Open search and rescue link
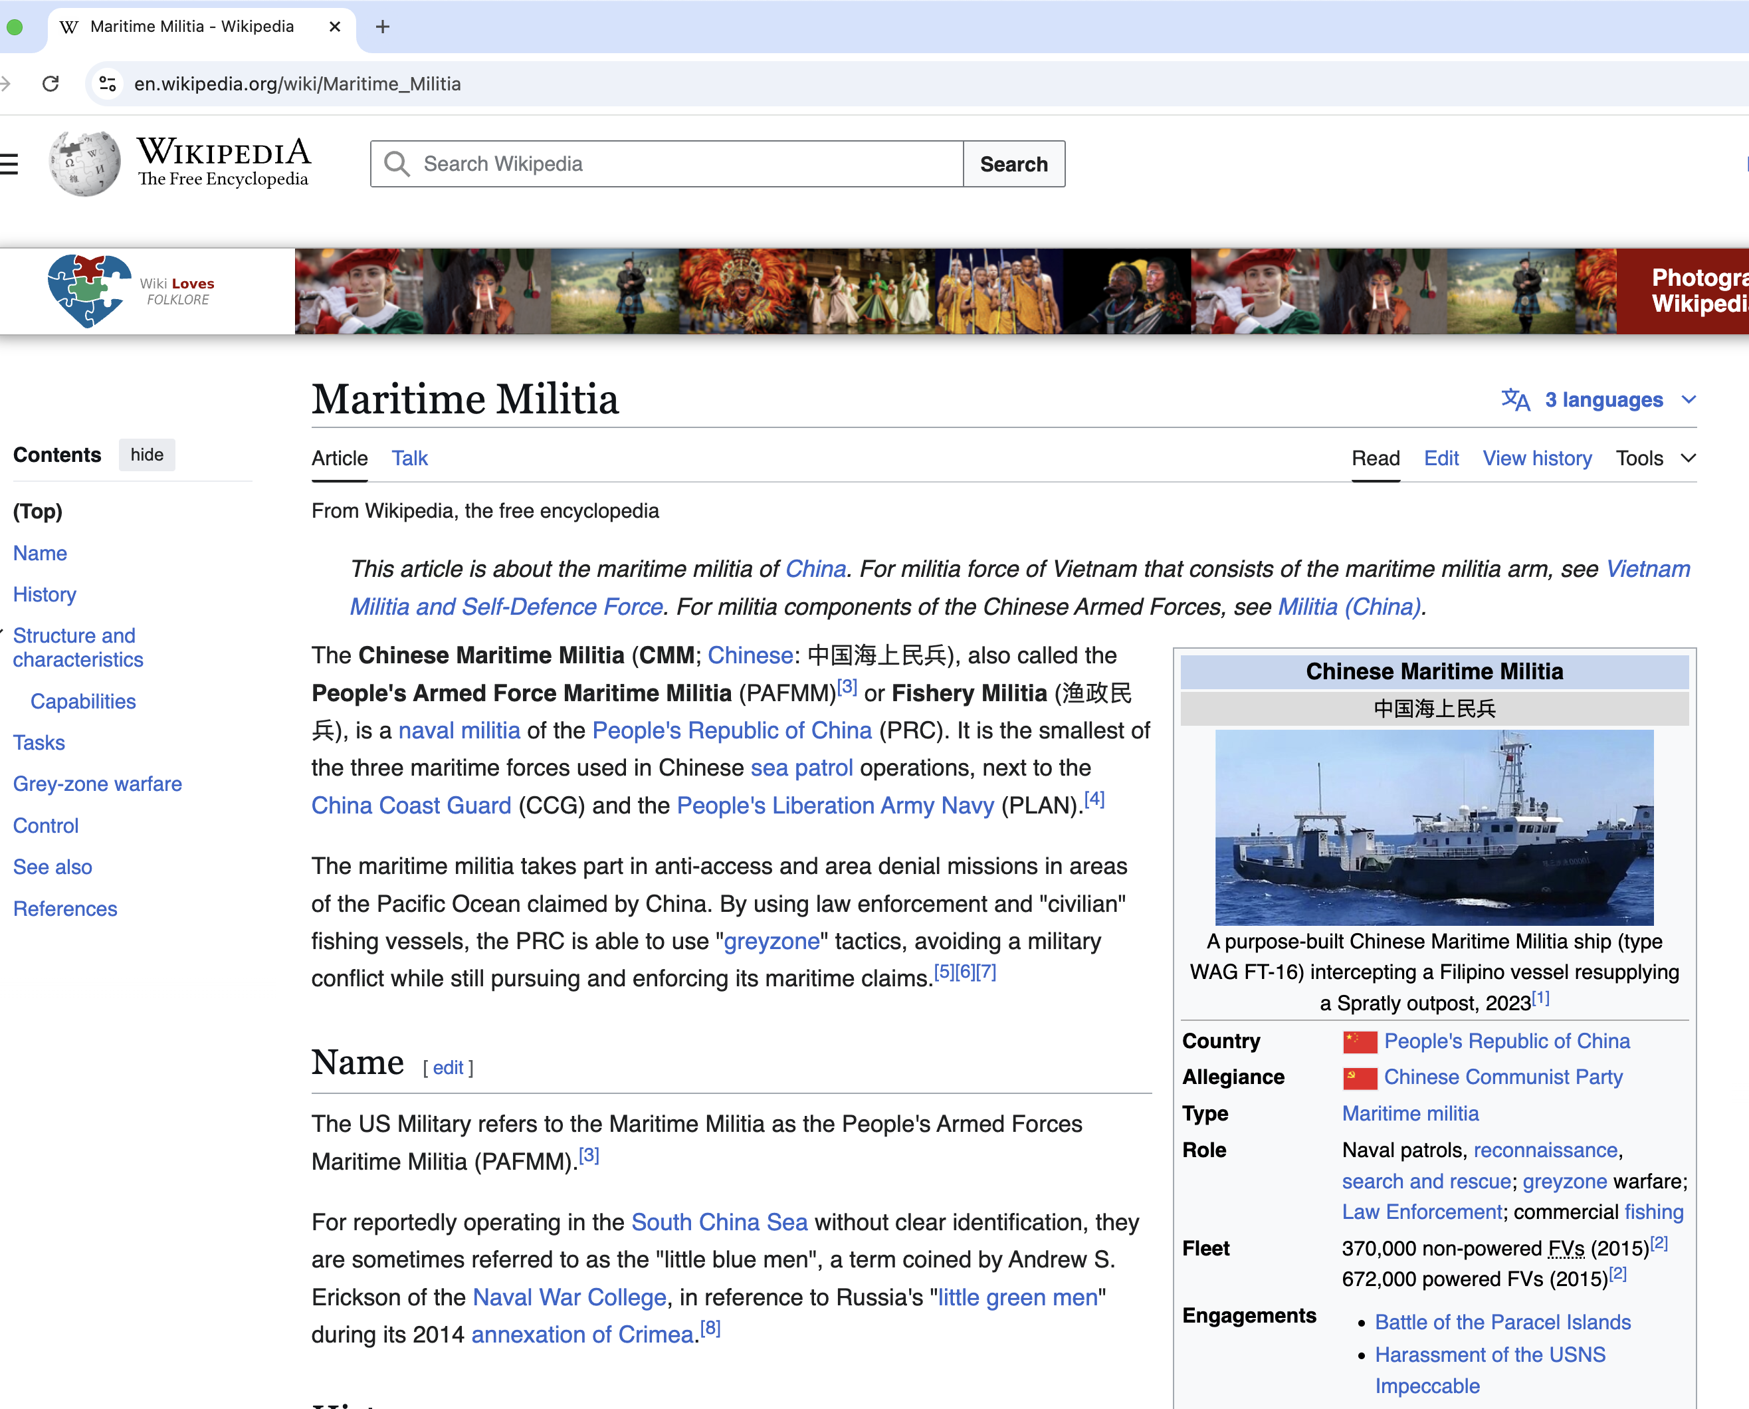The image size is (1749, 1409). point(1426,1182)
